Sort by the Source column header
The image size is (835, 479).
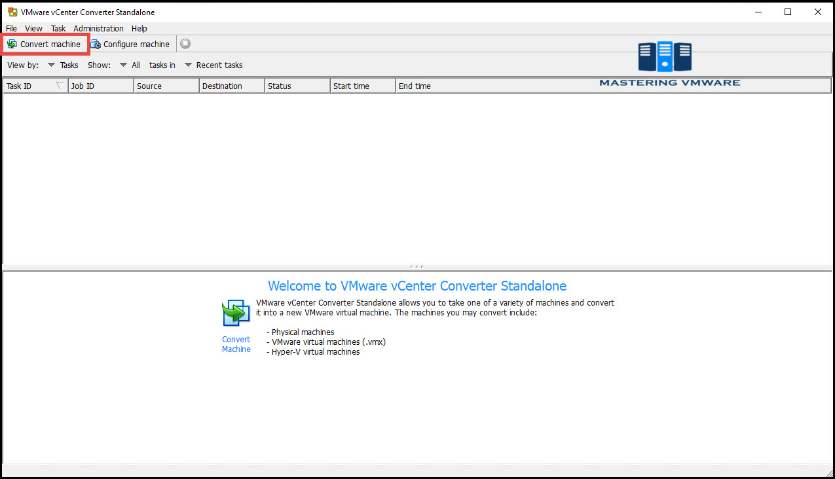(x=166, y=86)
